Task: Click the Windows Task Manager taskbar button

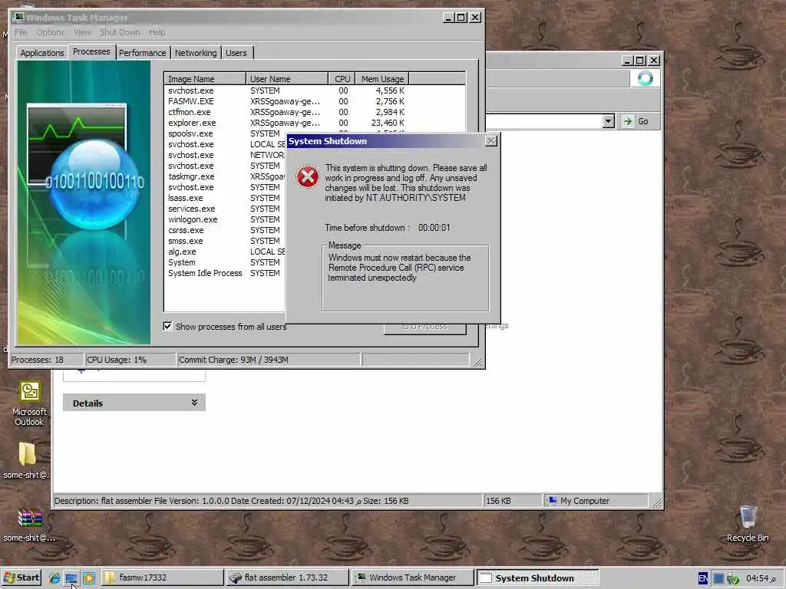Action: (x=412, y=578)
